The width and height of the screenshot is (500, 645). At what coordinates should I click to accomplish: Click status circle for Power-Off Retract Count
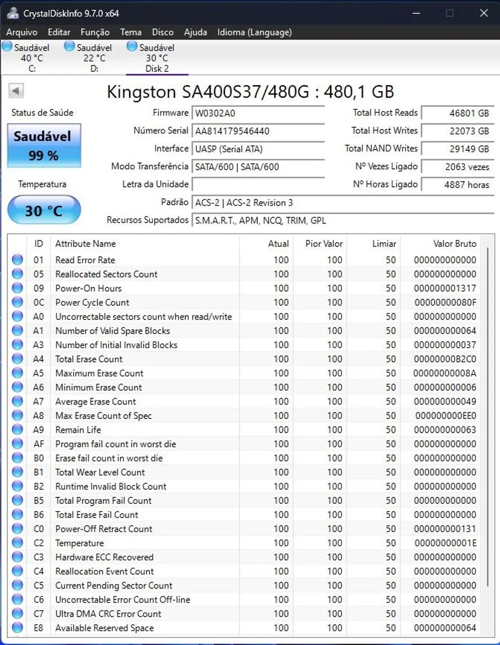point(18,529)
